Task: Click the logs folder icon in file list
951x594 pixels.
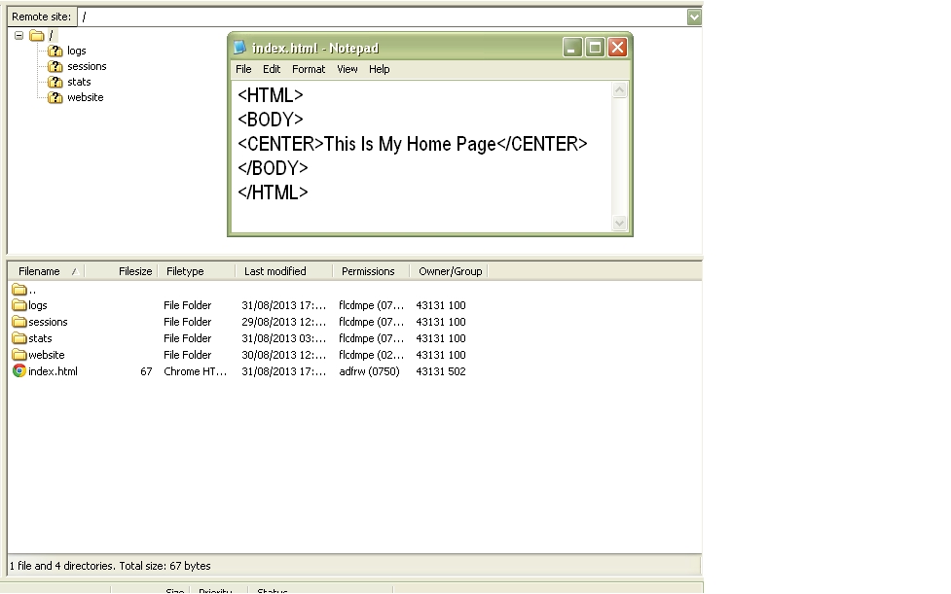Action: tap(19, 305)
